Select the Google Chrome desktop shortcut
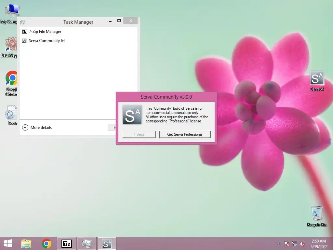This screenshot has width=333, height=250. pos(11,83)
